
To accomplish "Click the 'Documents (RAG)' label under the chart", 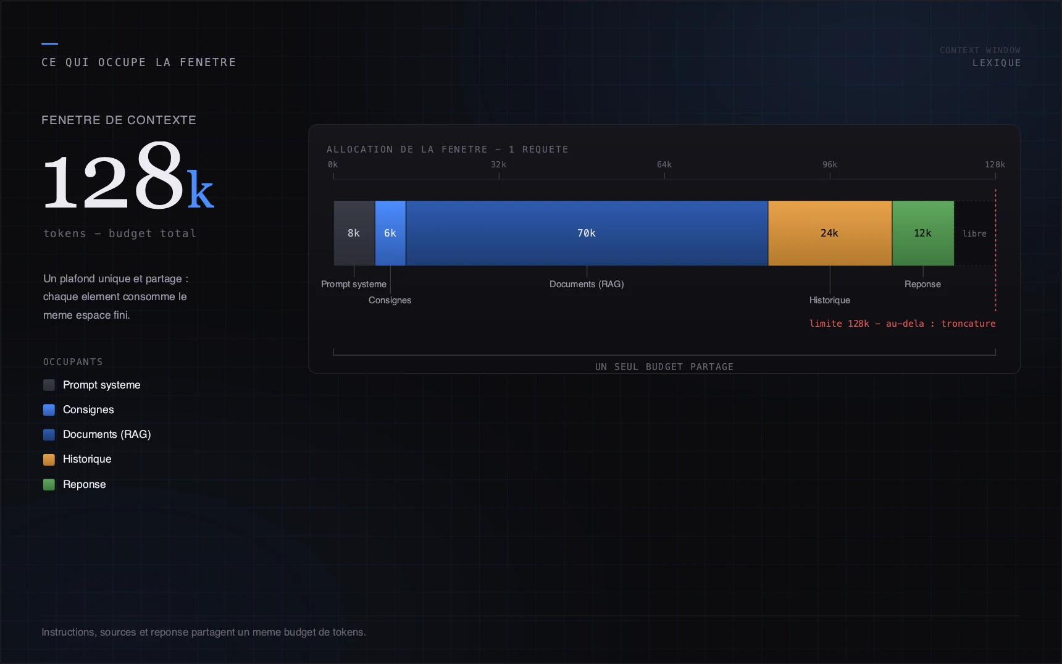I will [587, 284].
